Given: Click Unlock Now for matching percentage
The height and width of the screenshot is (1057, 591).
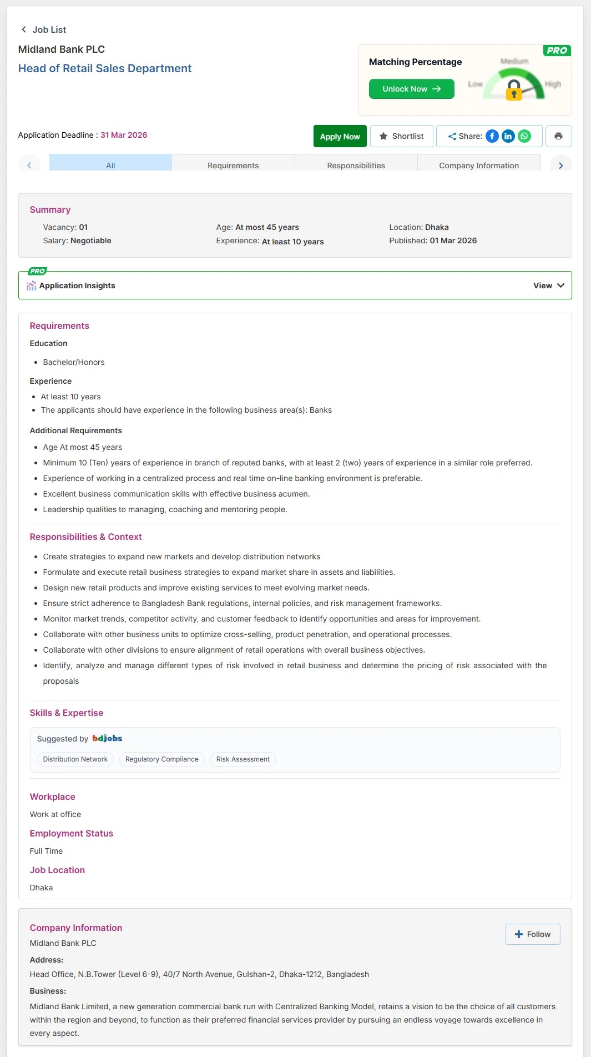Looking at the screenshot, I should 411,89.
